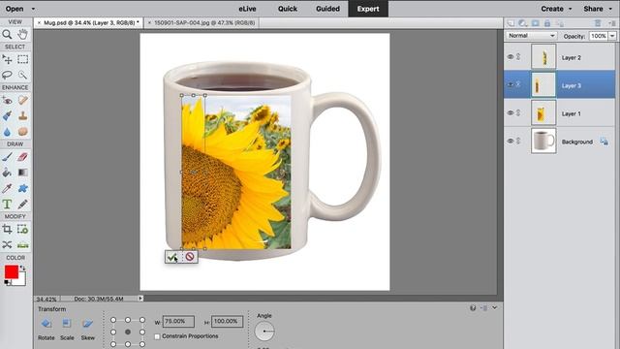Toggle the lock all pixels icon
Viewport: 620px width, 349px height.
pos(547,23)
